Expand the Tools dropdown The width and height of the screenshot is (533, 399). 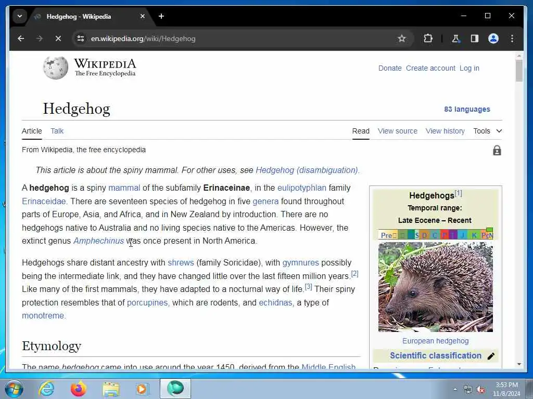pos(487,131)
